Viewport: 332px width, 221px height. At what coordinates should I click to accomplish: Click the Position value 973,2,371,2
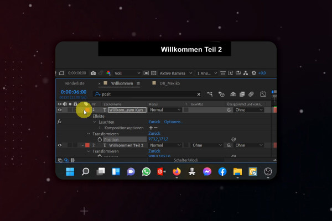click(x=158, y=139)
